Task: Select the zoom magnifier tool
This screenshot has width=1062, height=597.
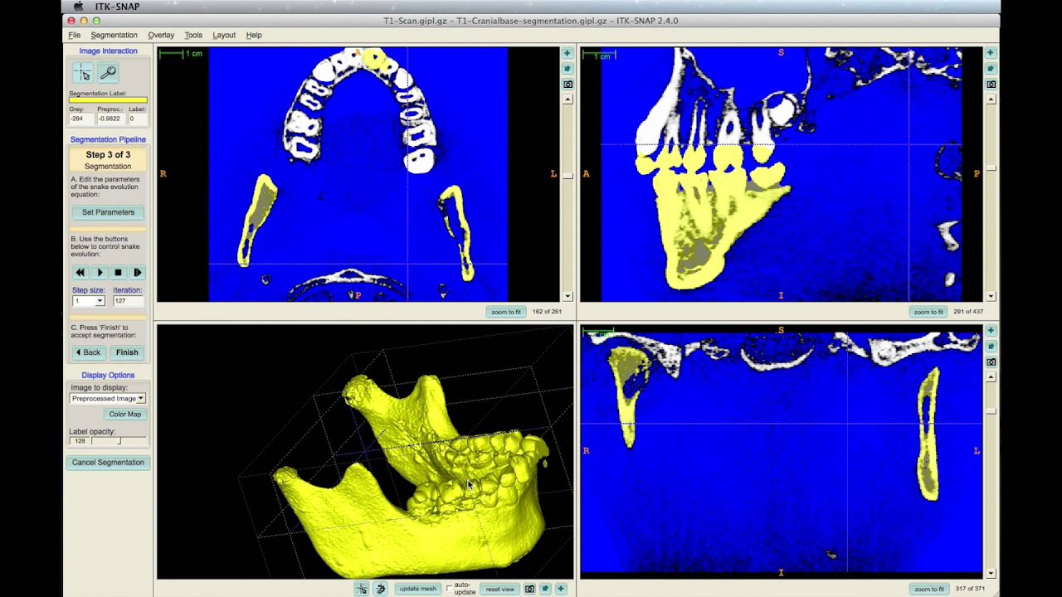Action: [x=108, y=73]
